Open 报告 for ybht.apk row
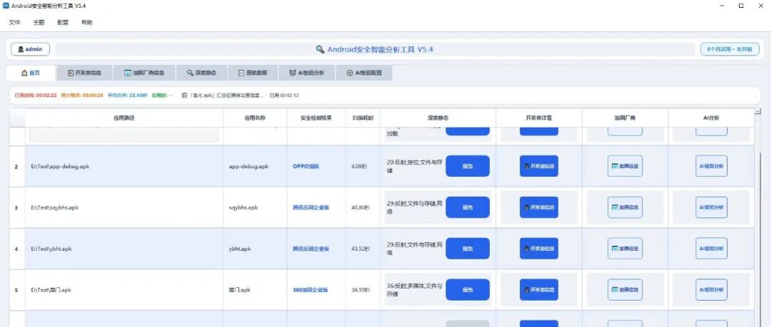Screen dimensions: 771x327 [468, 249]
